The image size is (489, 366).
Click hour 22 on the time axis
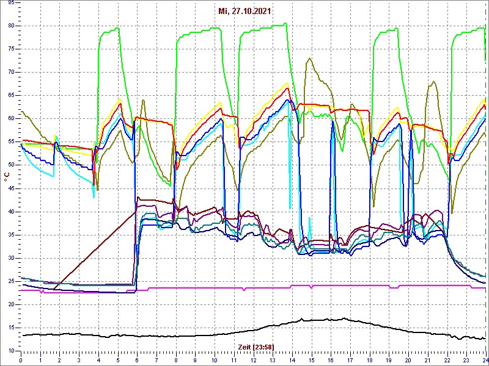point(447,359)
